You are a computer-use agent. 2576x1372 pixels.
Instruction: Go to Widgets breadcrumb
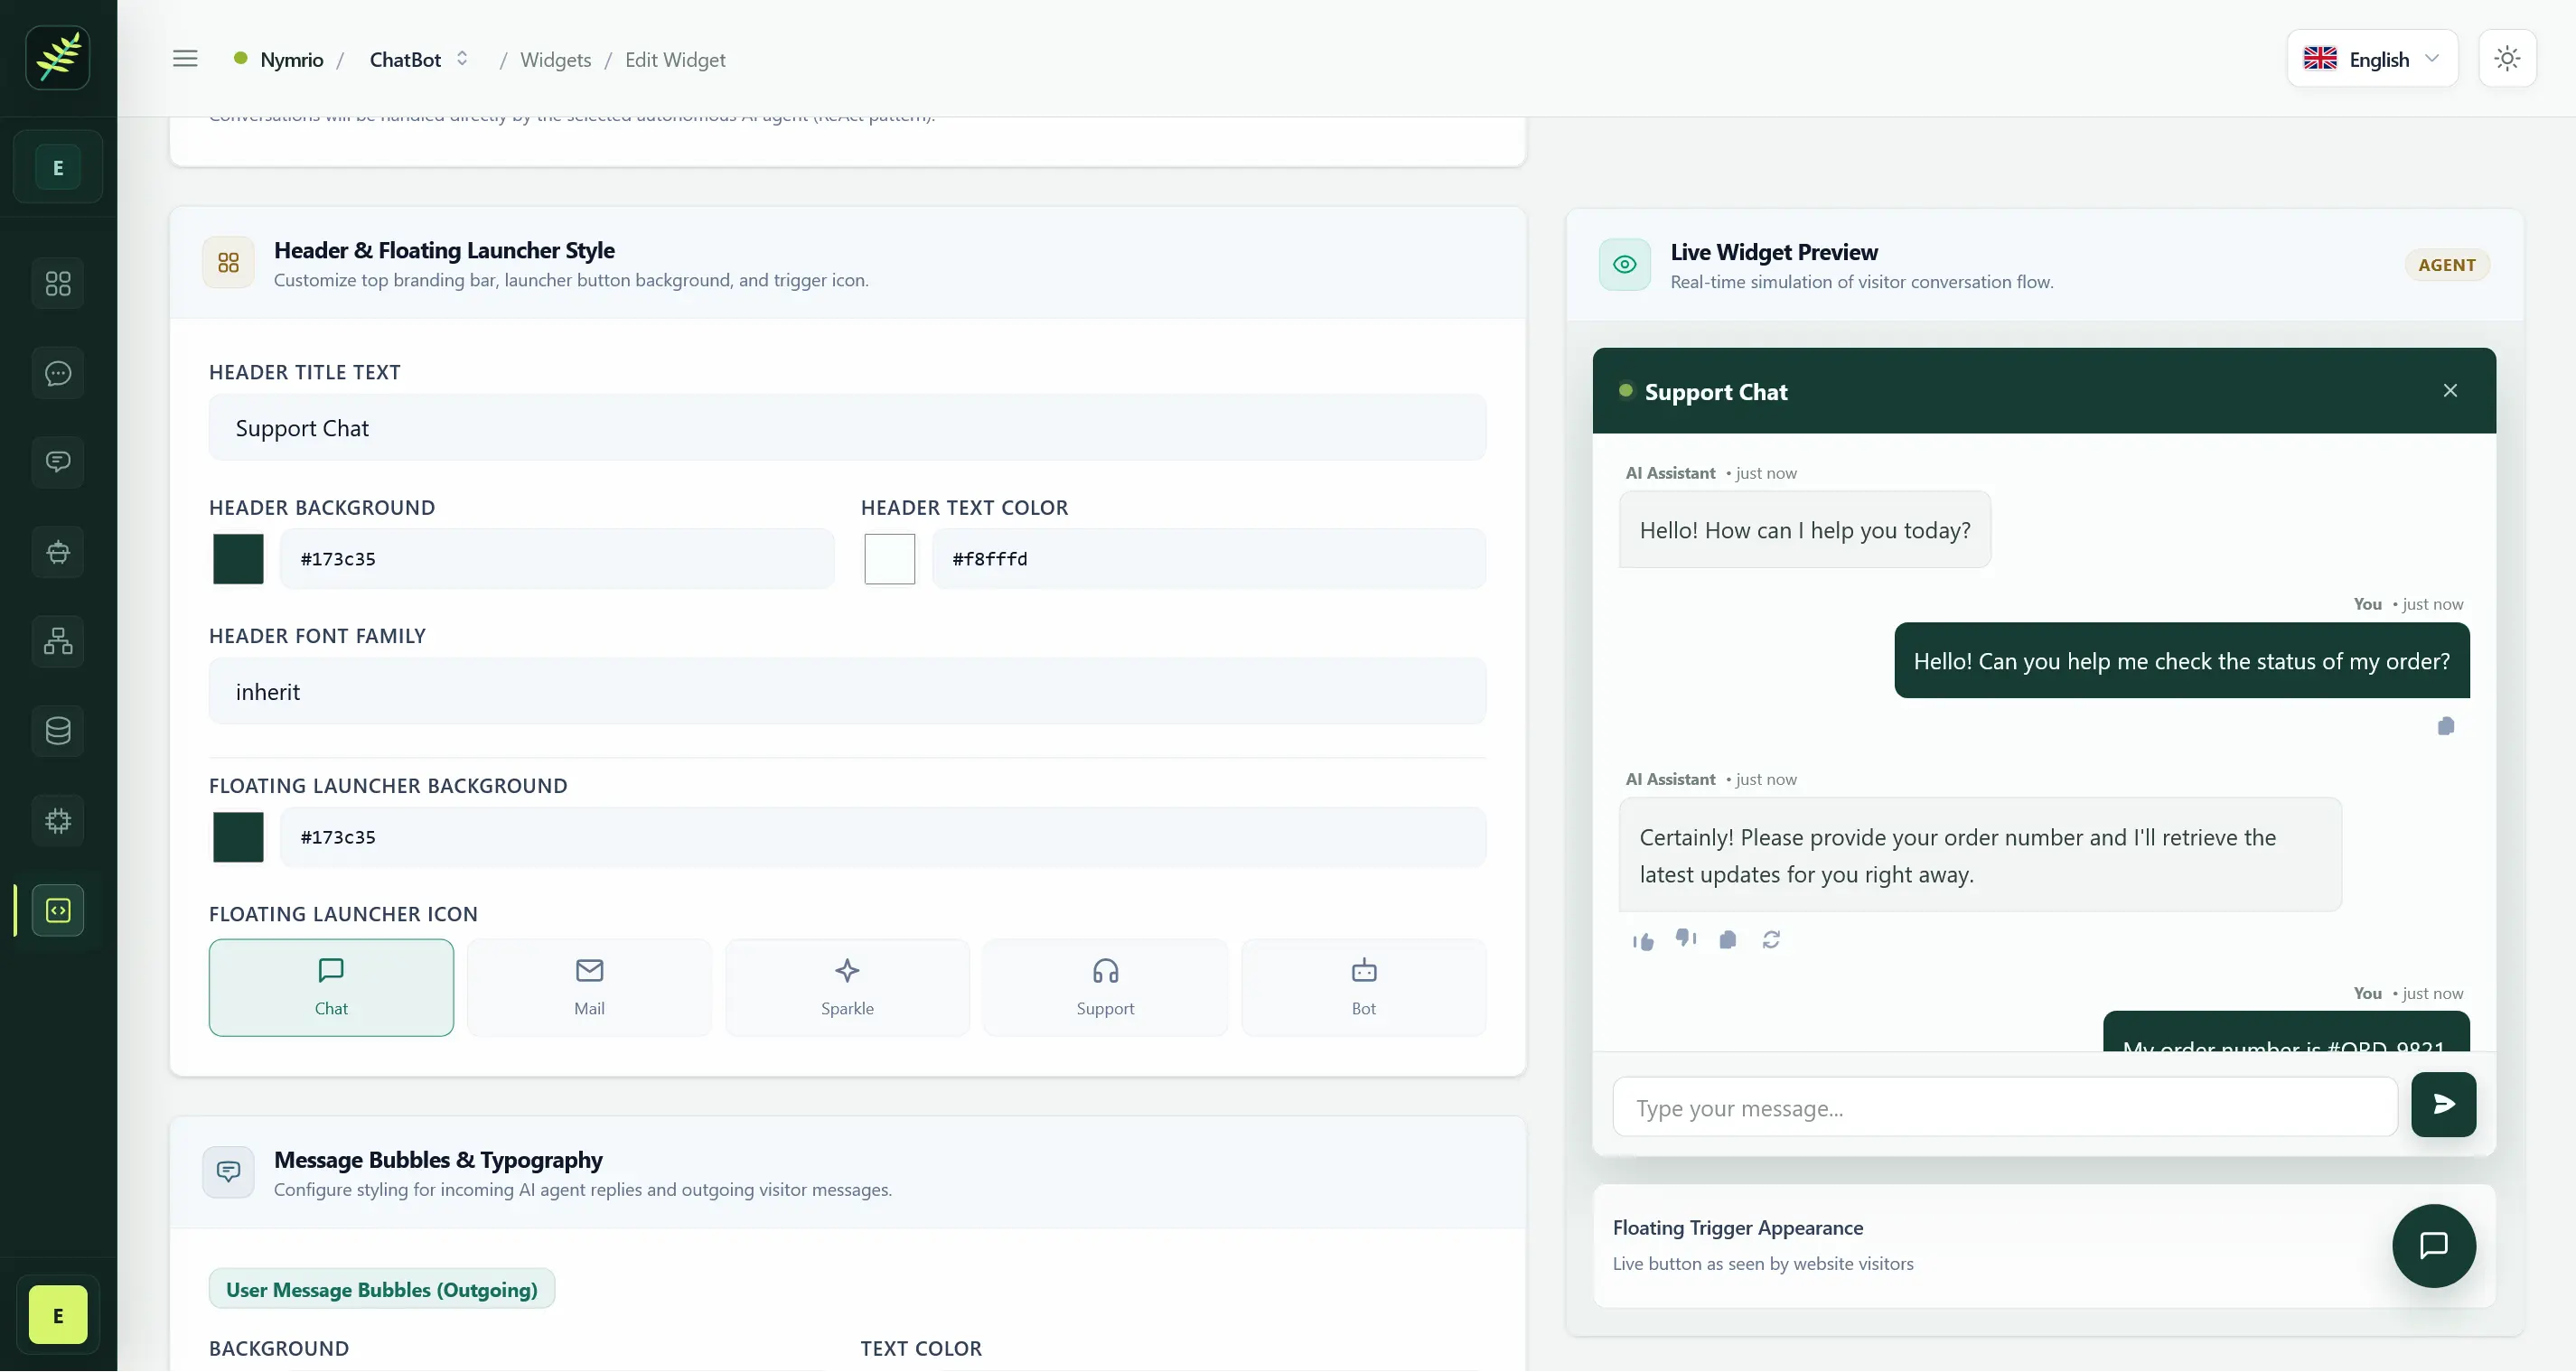[x=556, y=60]
